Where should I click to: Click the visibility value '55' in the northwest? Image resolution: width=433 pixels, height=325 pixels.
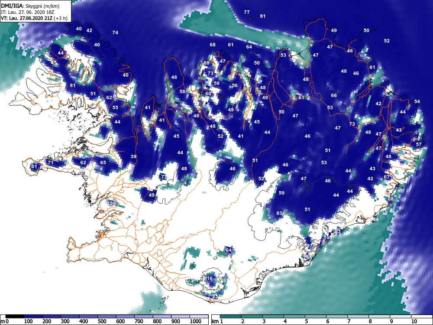[x=115, y=107]
